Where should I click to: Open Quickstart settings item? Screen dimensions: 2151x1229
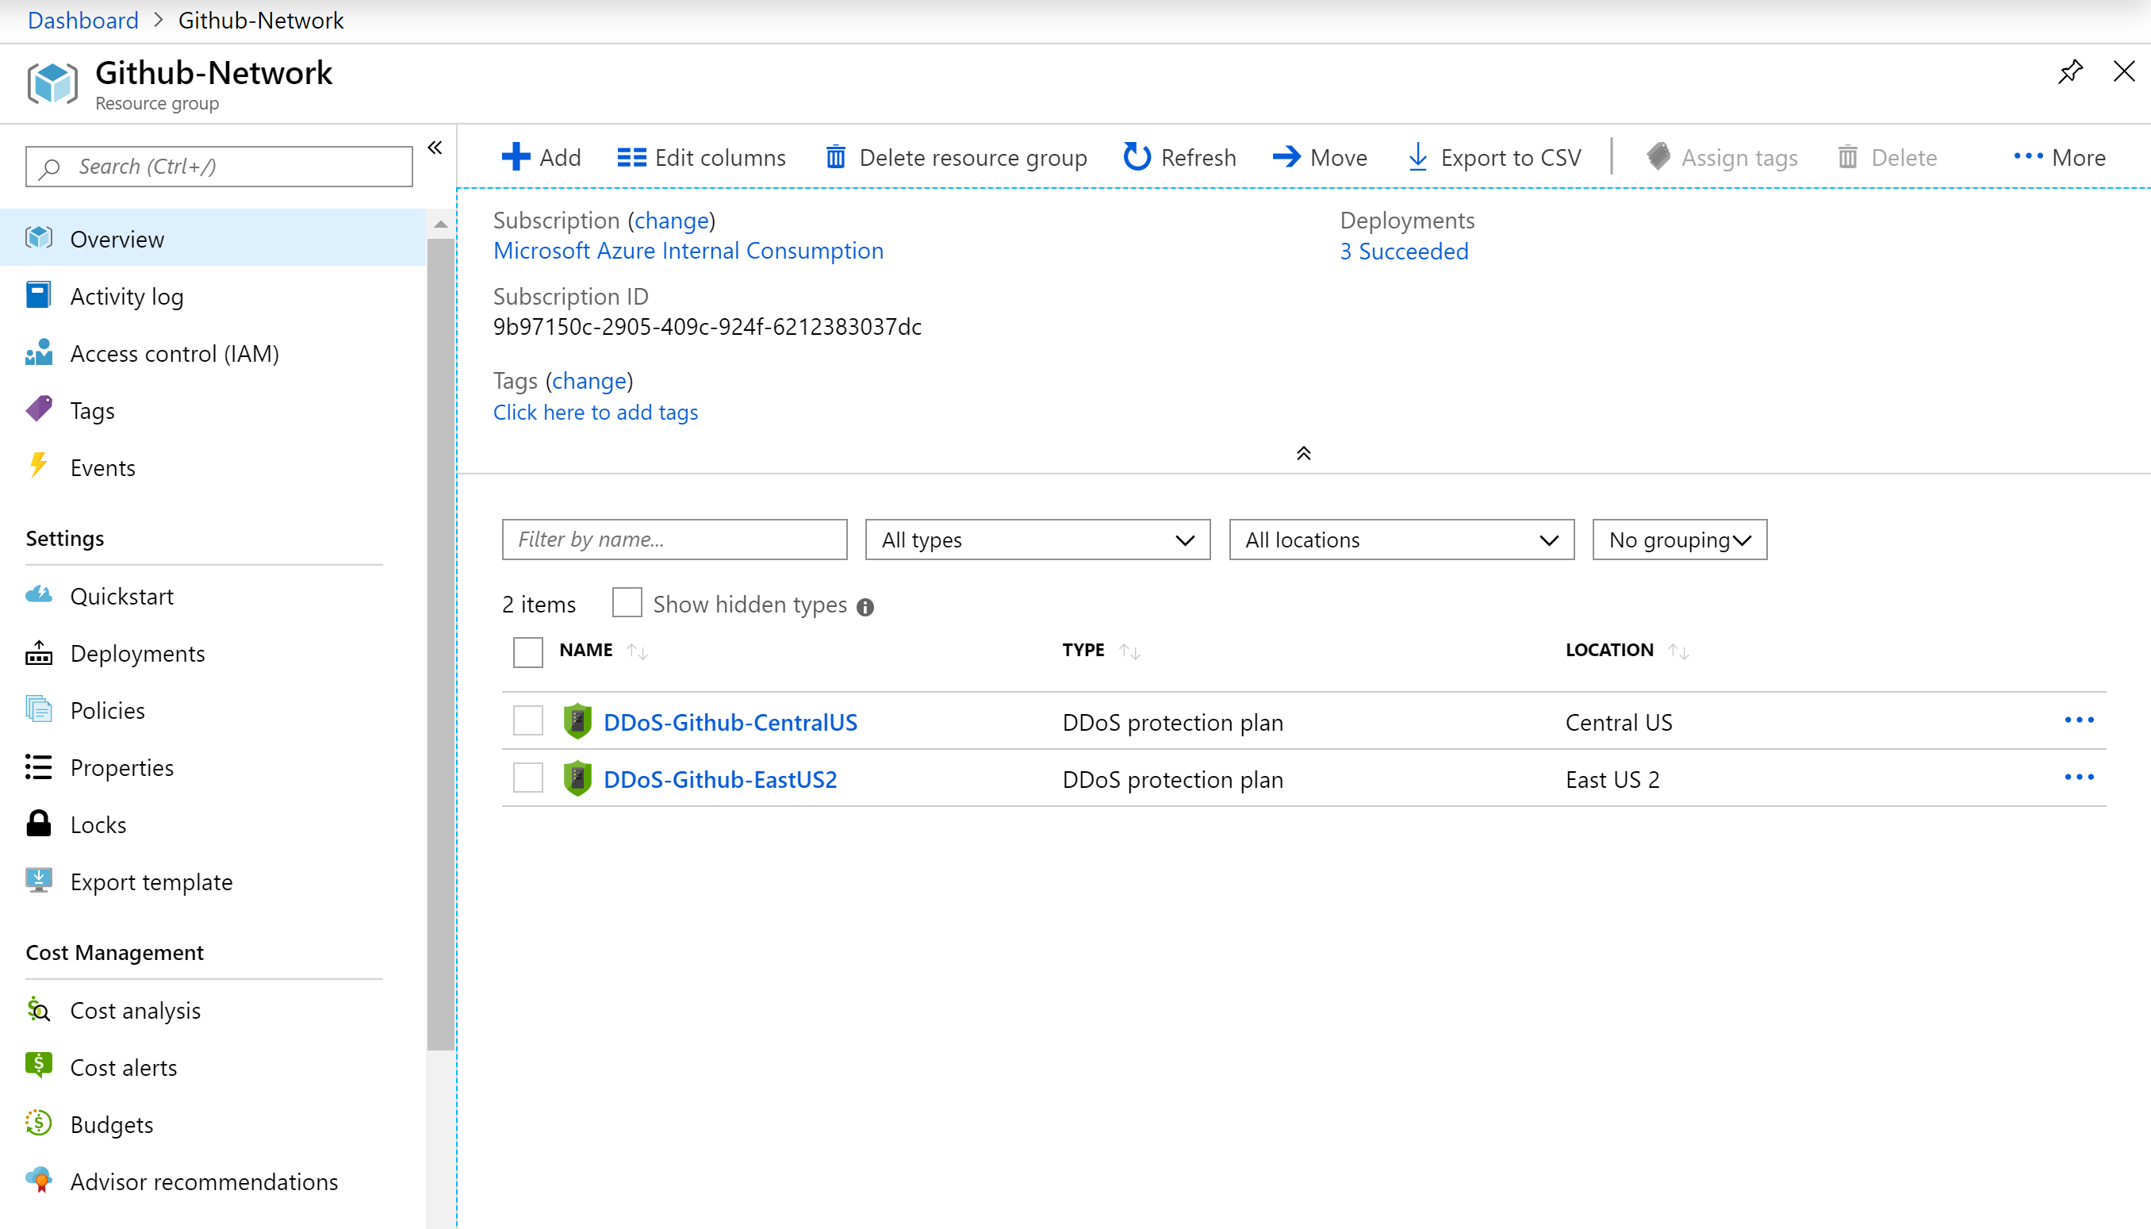click(213, 596)
